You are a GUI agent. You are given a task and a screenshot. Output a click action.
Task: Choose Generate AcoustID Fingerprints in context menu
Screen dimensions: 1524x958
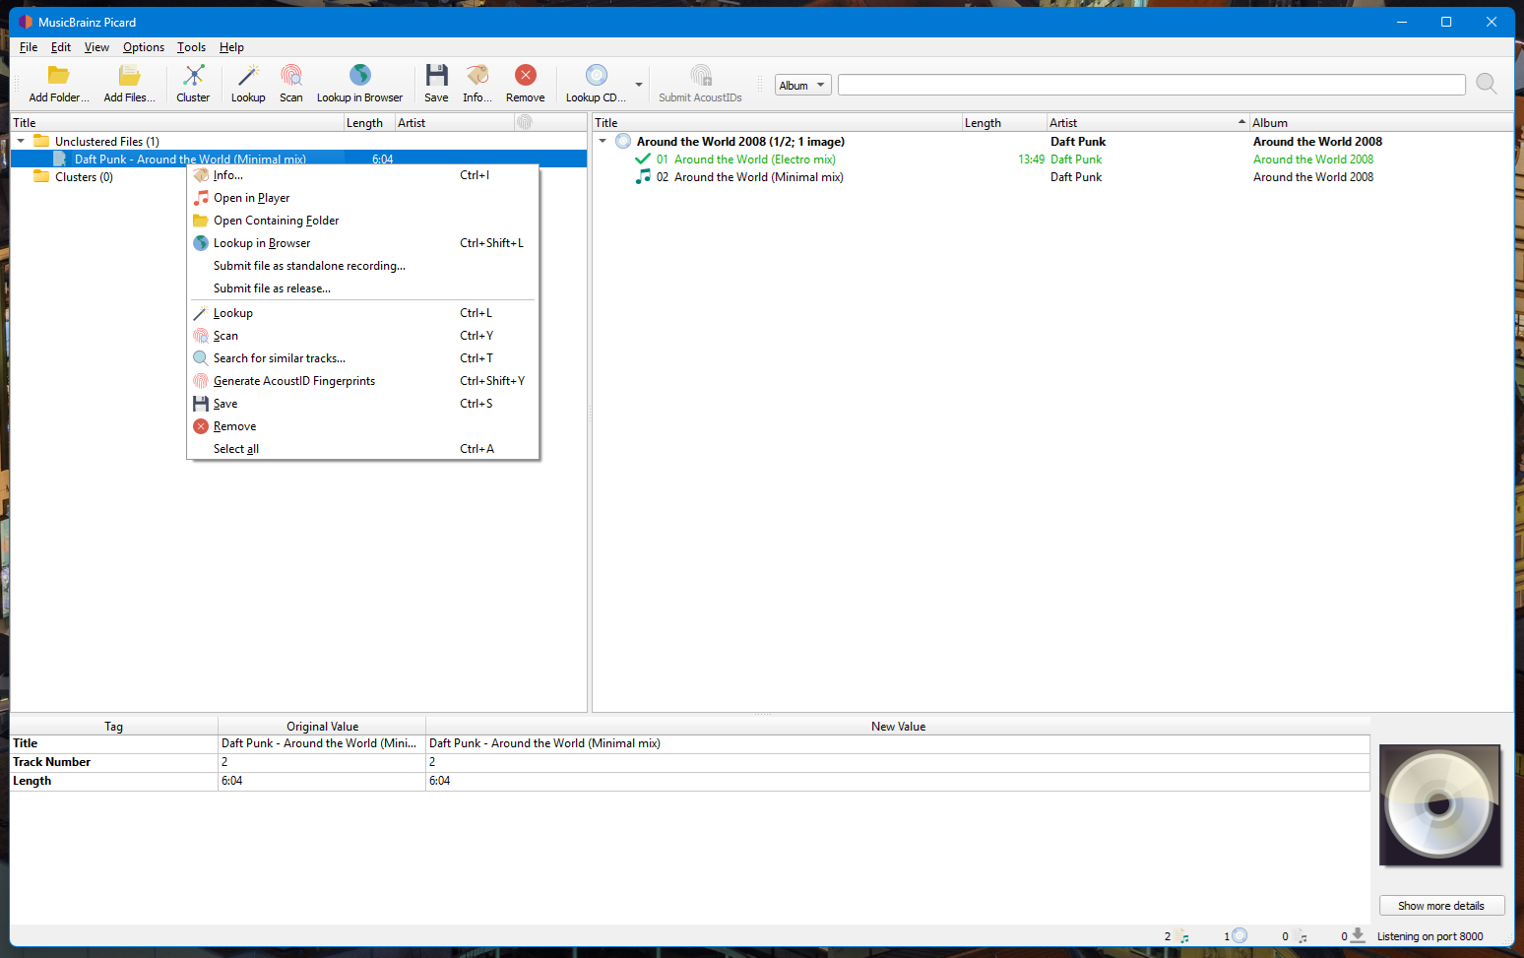tap(293, 381)
